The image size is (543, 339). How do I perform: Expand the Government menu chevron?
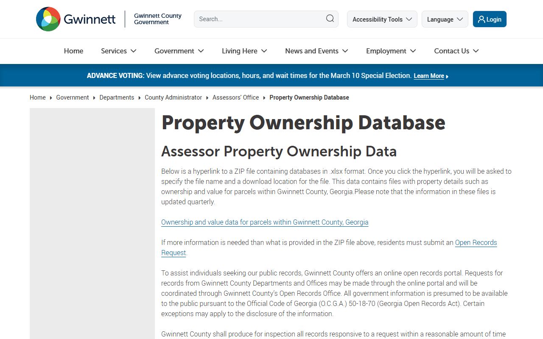201,51
